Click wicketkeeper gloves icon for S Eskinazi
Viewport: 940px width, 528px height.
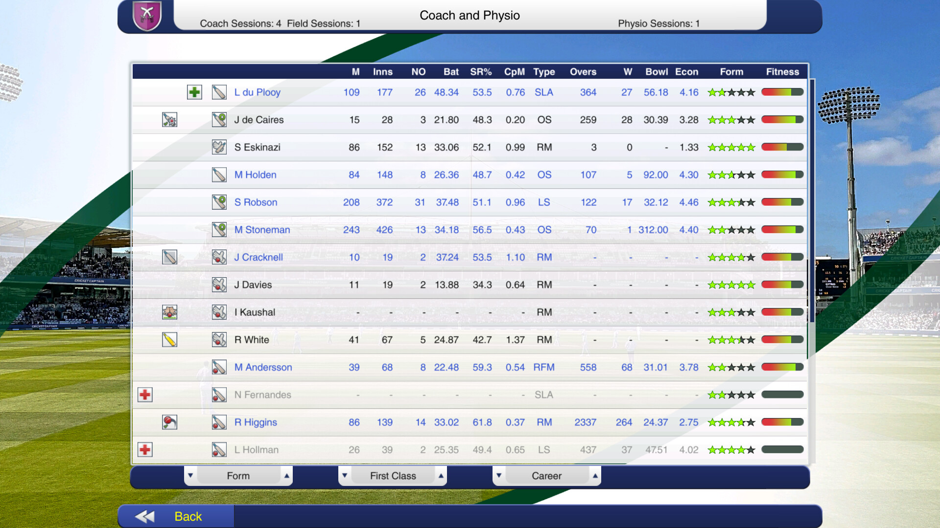(x=219, y=147)
